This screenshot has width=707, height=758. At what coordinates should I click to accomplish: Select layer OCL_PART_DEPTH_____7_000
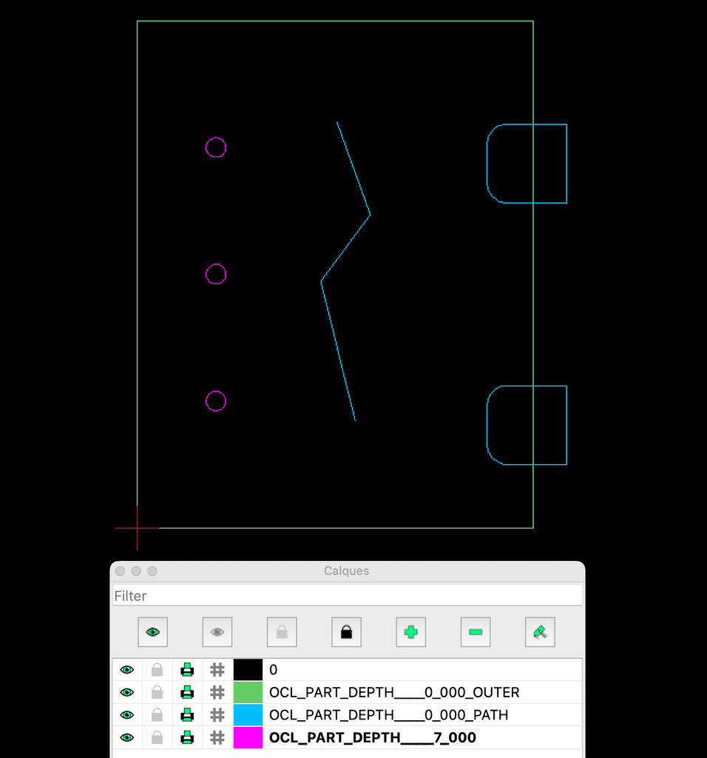pos(372,738)
